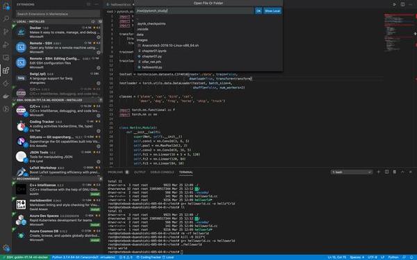Open the Docker view in activity bar

[x=6, y=96]
